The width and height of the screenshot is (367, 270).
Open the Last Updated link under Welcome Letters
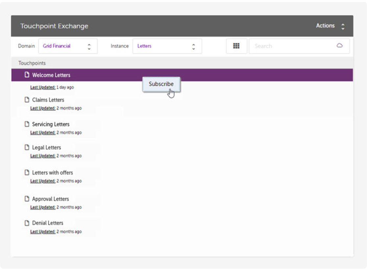click(x=42, y=87)
